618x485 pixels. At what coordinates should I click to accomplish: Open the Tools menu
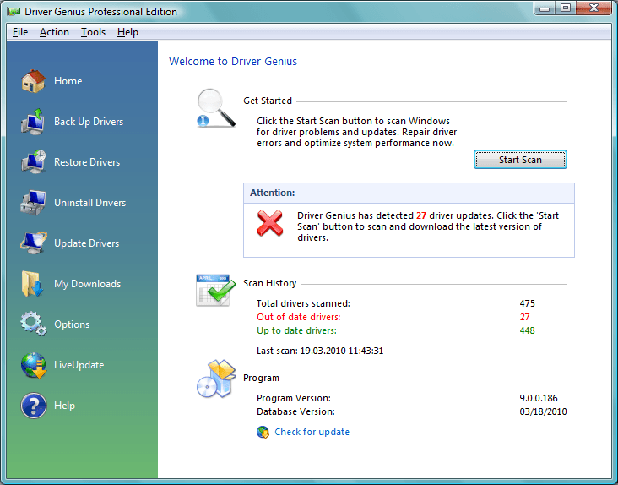click(93, 32)
